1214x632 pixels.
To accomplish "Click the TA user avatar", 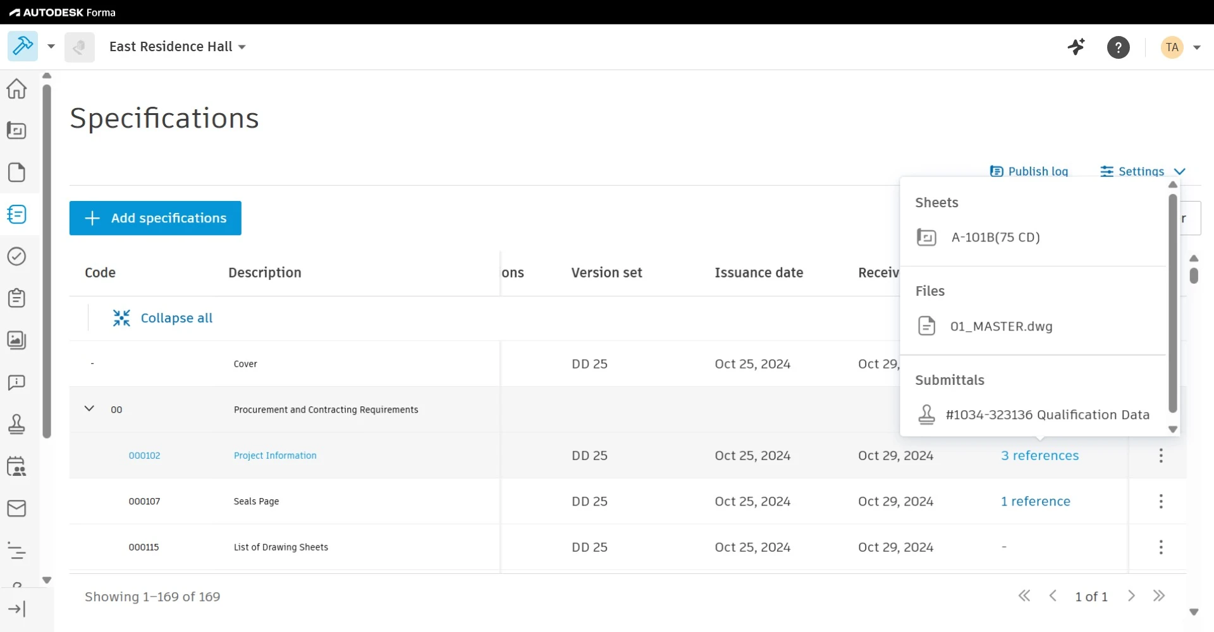I will point(1172,47).
